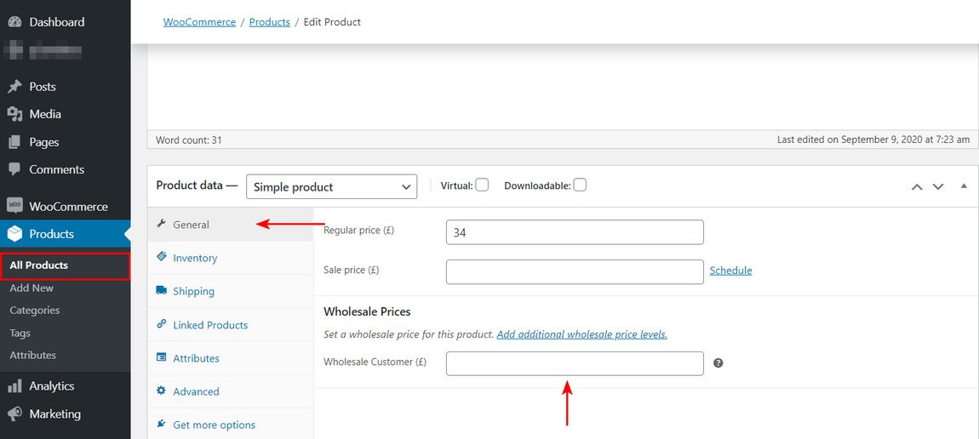Click the Last edited on September 9 text
Viewport: 979px width, 439px height.
(873, 140)
